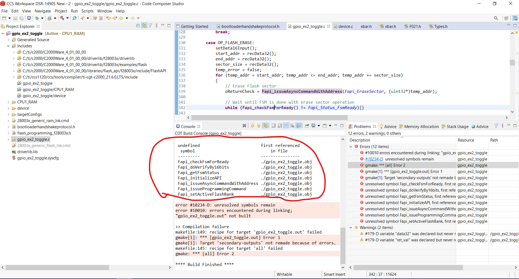Click the Project Explorer horizontal scrollbar
Image resolution: width=519 pixels, height=279 pixels.
(x=57, y=267)
